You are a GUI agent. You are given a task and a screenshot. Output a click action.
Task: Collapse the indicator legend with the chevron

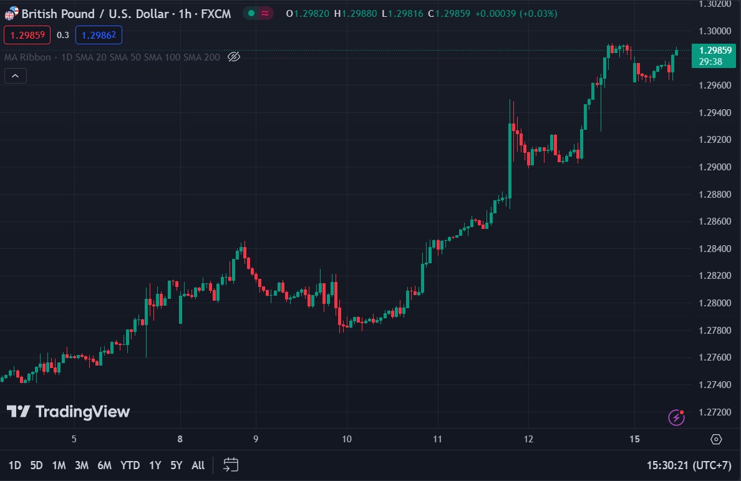pos(16,75)
